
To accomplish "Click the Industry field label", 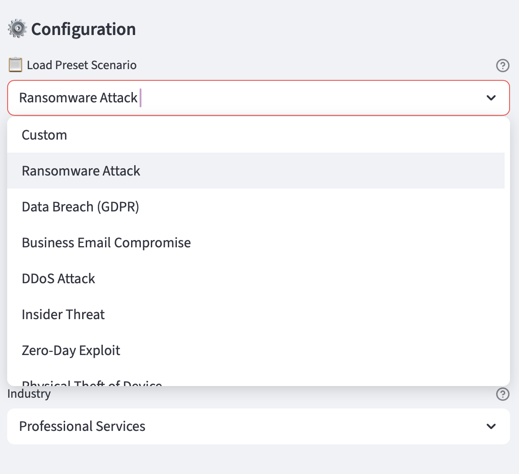I will pos(29,394).
